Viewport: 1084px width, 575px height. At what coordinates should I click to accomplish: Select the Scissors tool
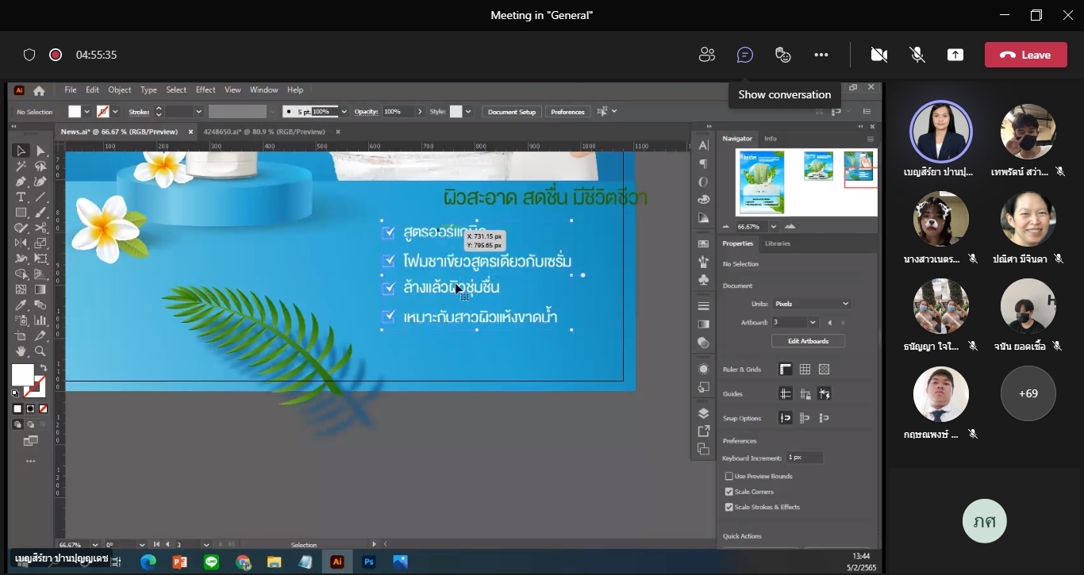[40, 228]
